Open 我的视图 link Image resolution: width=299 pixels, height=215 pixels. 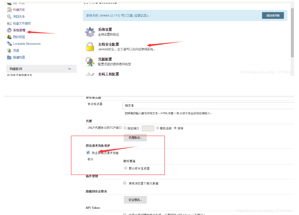pos(19,37)
